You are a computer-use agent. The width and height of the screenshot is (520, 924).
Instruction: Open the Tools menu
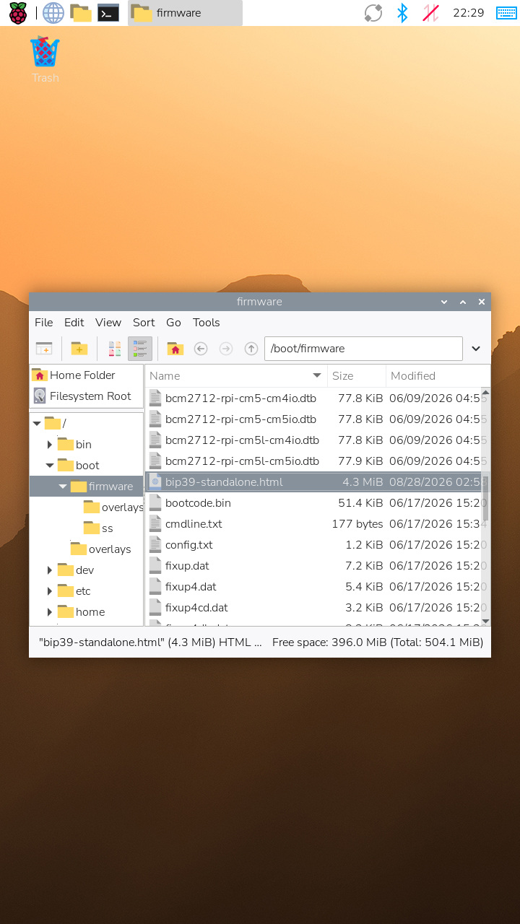point(206,323)
